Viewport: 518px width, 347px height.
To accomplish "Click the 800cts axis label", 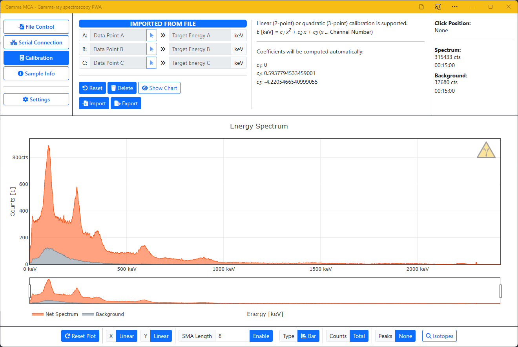I will click(x=20, y=157).
